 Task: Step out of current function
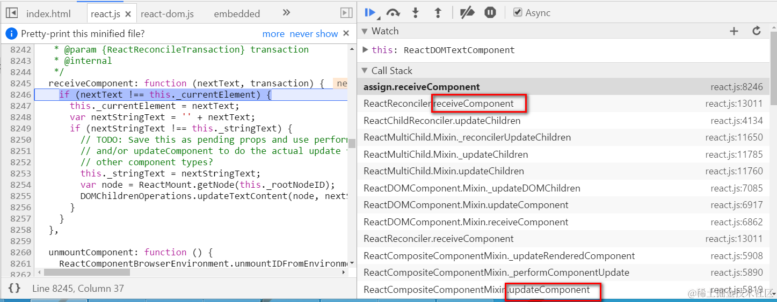pos(438,13)
